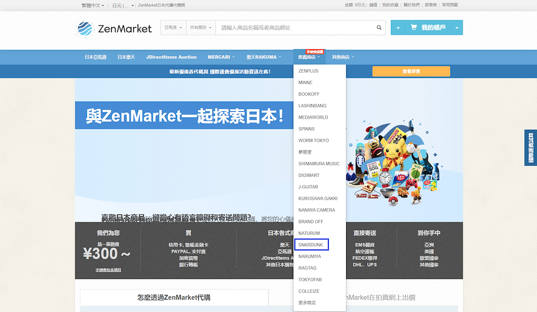Open the 日本亞馬遜 nav item
The height and width of the screenshot is (312, 537).
95,57
